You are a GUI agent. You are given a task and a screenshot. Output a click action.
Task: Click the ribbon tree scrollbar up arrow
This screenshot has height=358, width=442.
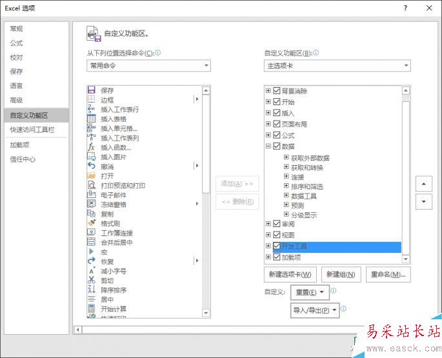pyautogui.click(x=406, y=90)
